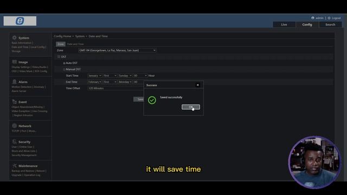This screenshot has height=195, width=347.
Task: Click the Save button behind the dialog
Action: pyautogui.click(x=139, y=99)
